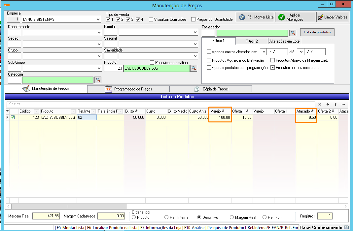The height and width of the screenshot is (231, 353).
Task: Click the Produto search magnifier icon
Action: click(194, 68)
